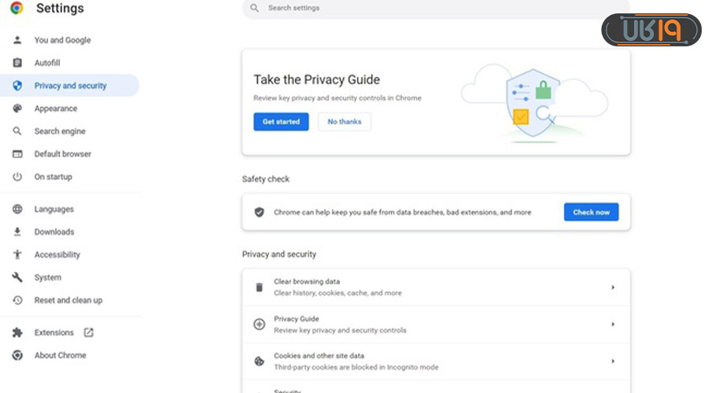Image resolution: width=708 pixels, height=393 pixels.
Task: Open the Search engine settings section
Action: tap(60, 131)
